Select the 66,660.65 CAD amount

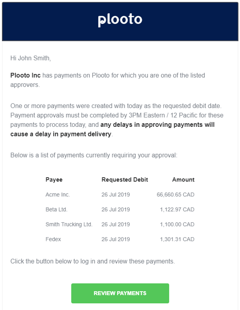pyautogui.click(x=176, y=194)
